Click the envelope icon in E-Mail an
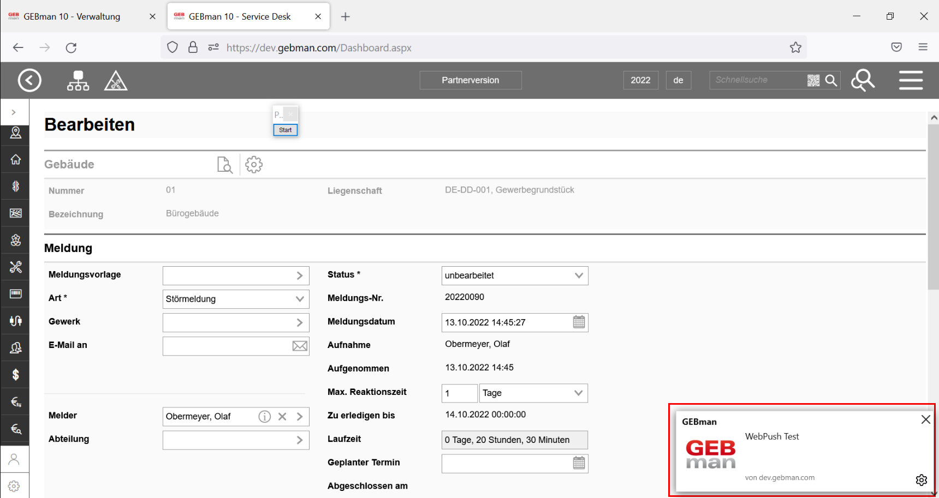 click(300, 346)
